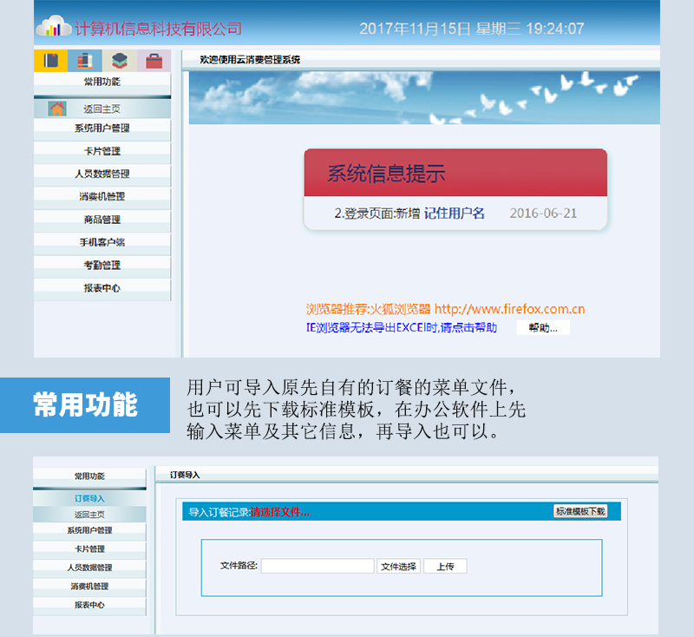
Task: Click the layered stack icon tab
Action: tap(119, 61)
